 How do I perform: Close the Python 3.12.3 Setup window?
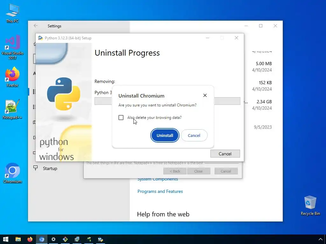click(x=237, y=38)
